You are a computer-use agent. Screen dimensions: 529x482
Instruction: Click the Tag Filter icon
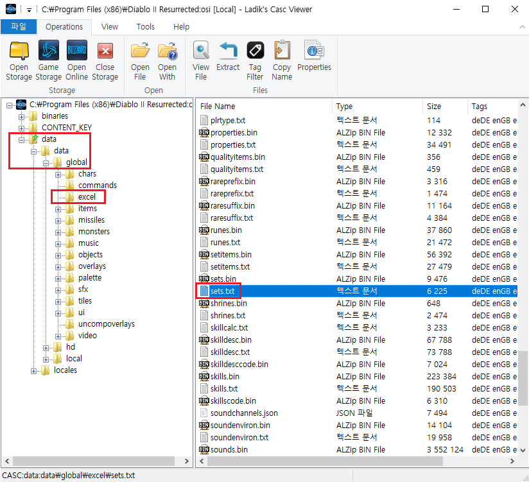pyautogui.click(x=255, y=50)
